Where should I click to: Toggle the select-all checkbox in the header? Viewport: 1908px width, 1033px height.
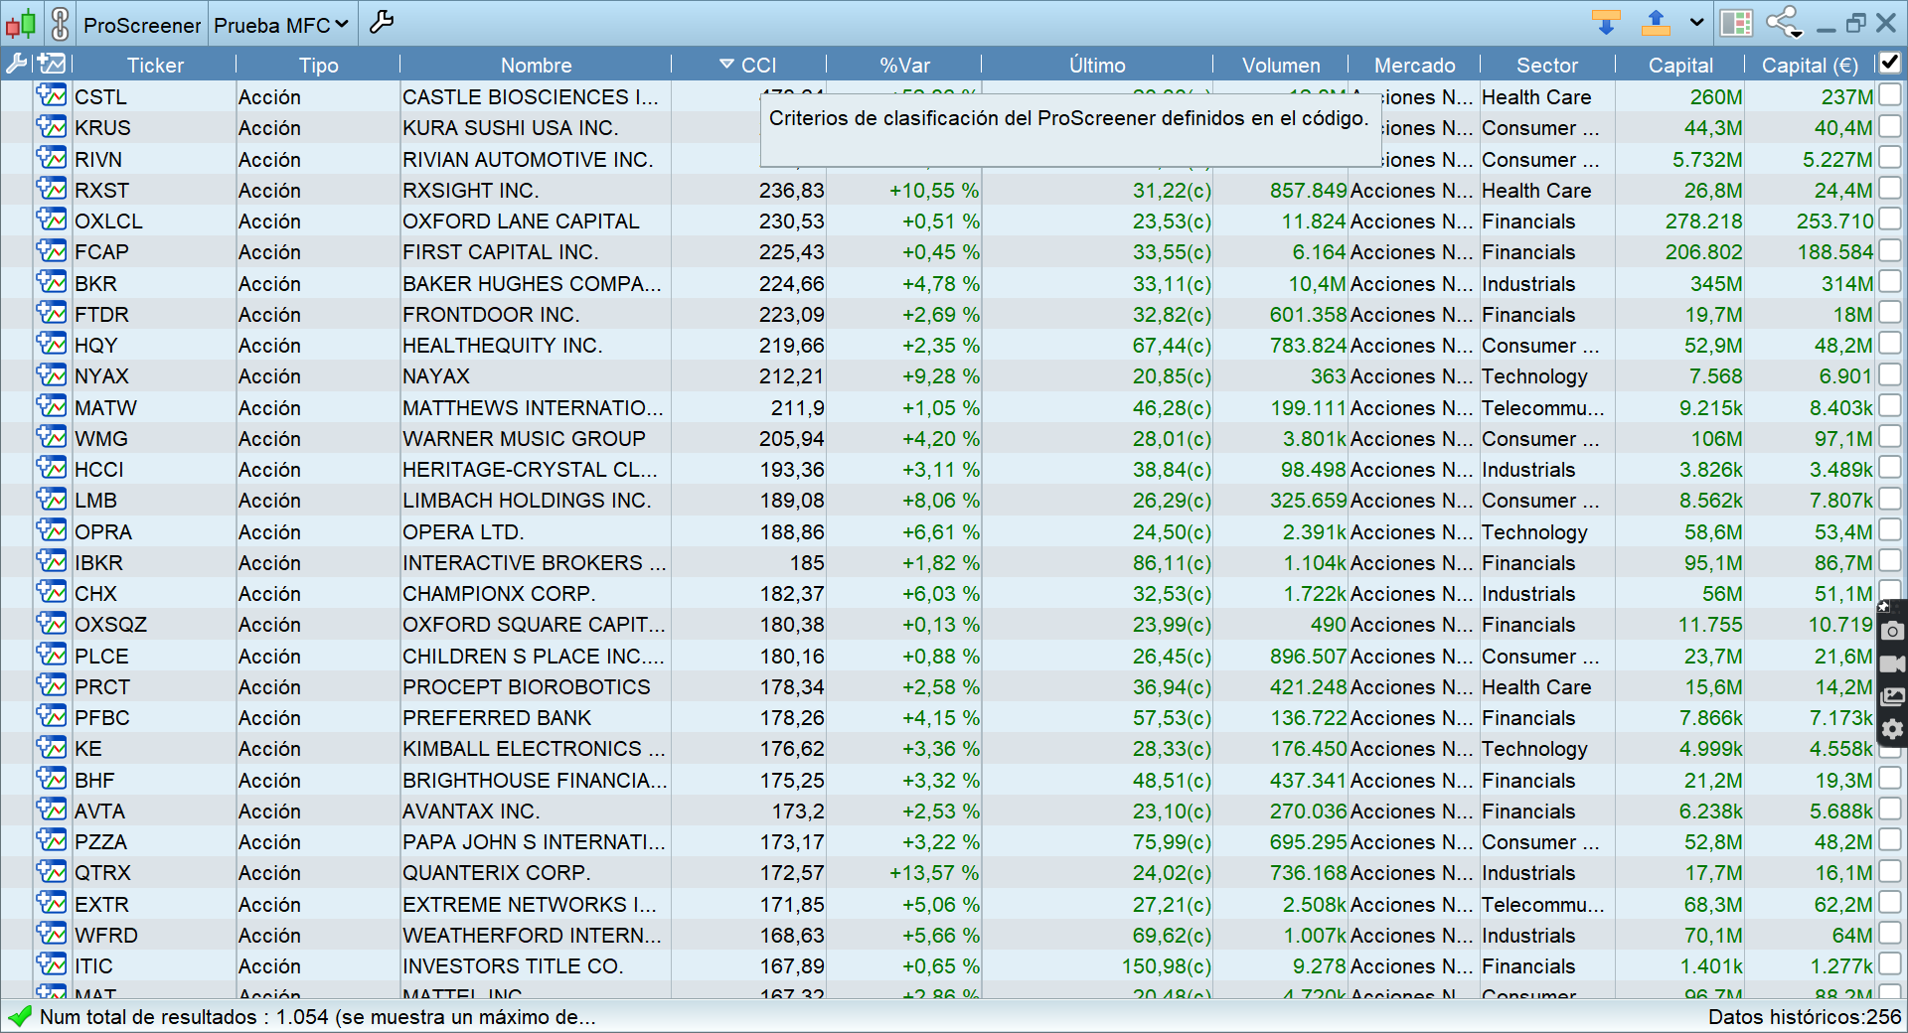click(1889, 64)
